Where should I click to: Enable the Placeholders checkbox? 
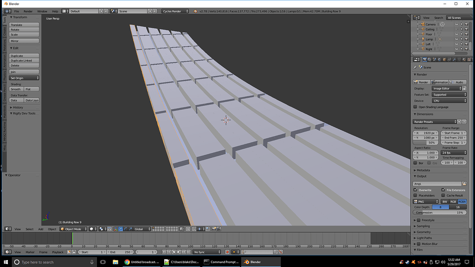coord(415,195)
